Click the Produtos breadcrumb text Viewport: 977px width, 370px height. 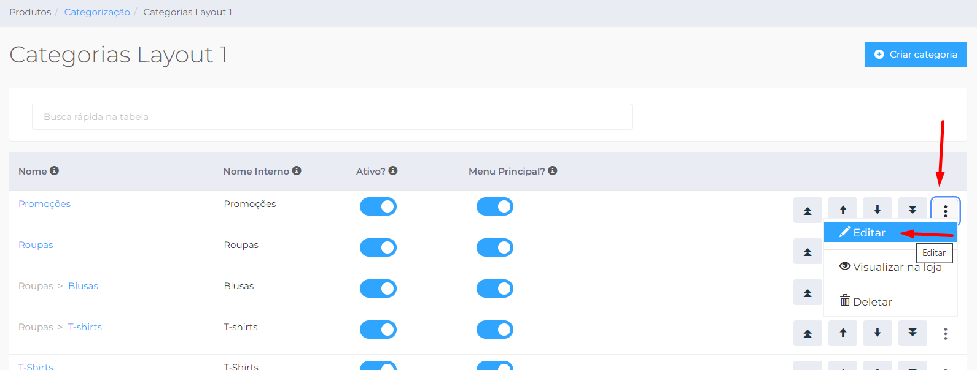point(30,12)
